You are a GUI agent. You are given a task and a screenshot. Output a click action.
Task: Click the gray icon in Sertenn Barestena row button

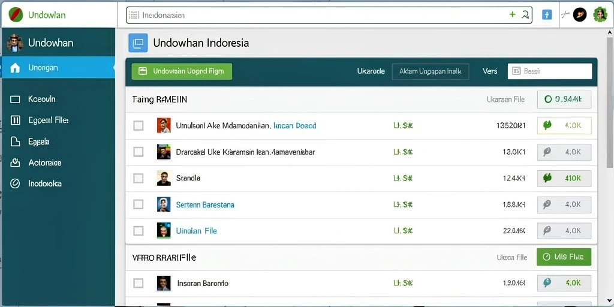click(547, 204)
